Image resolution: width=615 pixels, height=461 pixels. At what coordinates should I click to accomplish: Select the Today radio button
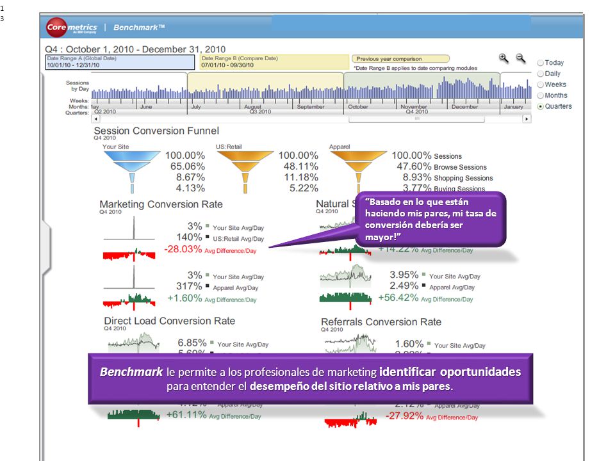(x=541, y=63)
